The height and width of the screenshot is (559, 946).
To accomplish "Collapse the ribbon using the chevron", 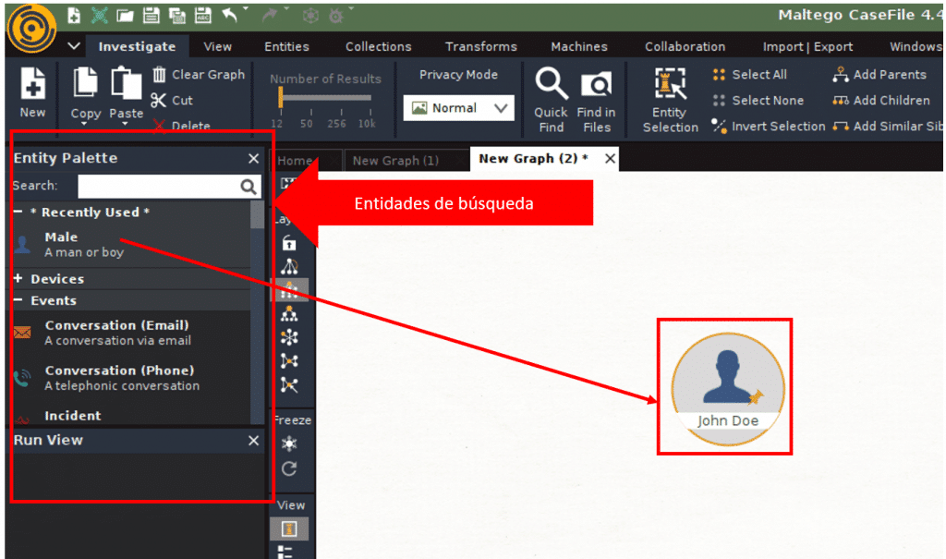I will [74, 46].
